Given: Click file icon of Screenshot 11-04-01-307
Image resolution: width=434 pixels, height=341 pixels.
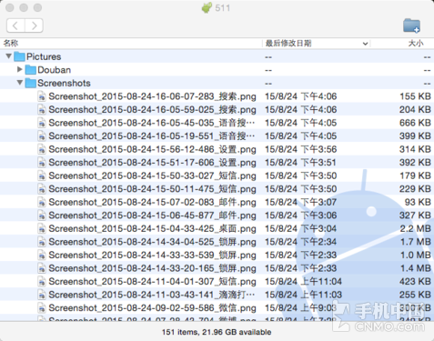Looking at the screenshot, I should (42, 281).
